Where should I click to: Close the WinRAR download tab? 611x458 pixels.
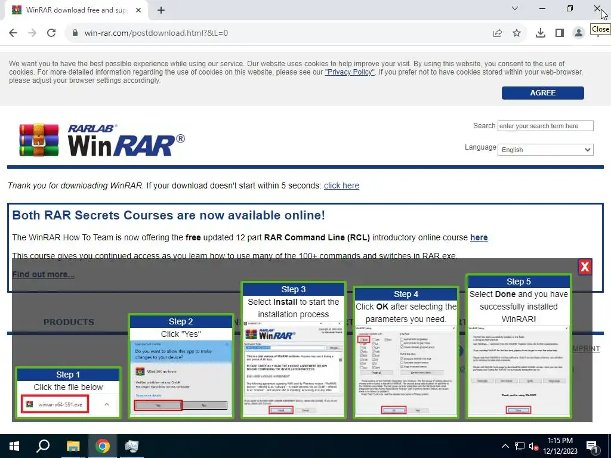coord(138,10)
